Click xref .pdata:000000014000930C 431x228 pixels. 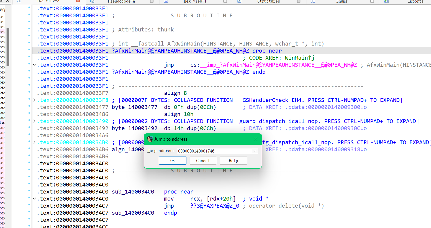click(326, 128)
